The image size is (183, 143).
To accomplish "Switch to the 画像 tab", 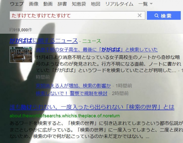I will pos(34,4).
